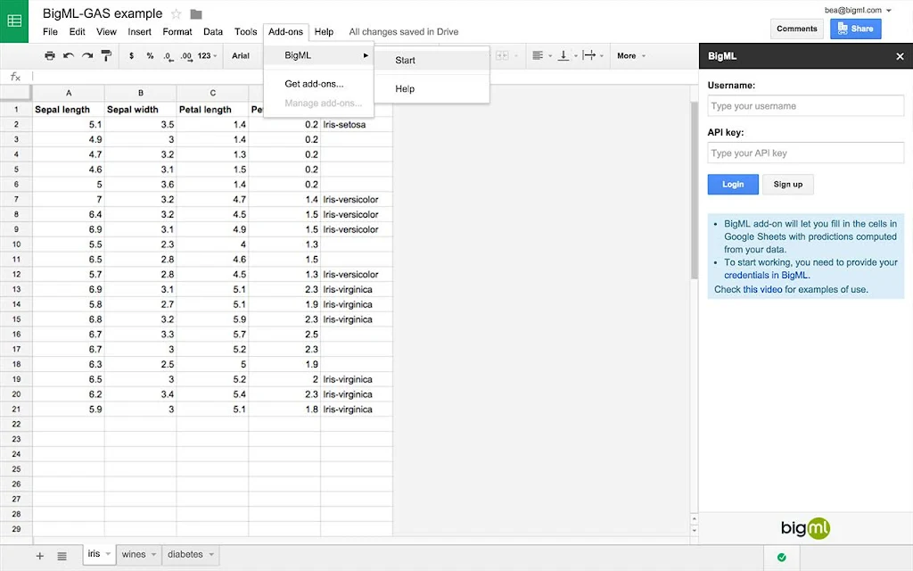Open the all sheets list icon
This screenshot has width=913, height=571.
click(x=62, y=556)
